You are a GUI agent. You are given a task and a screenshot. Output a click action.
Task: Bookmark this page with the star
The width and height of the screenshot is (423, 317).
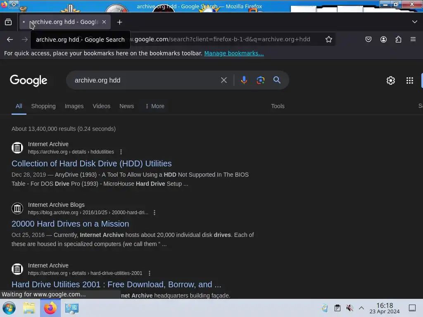[x=328, y=39]
